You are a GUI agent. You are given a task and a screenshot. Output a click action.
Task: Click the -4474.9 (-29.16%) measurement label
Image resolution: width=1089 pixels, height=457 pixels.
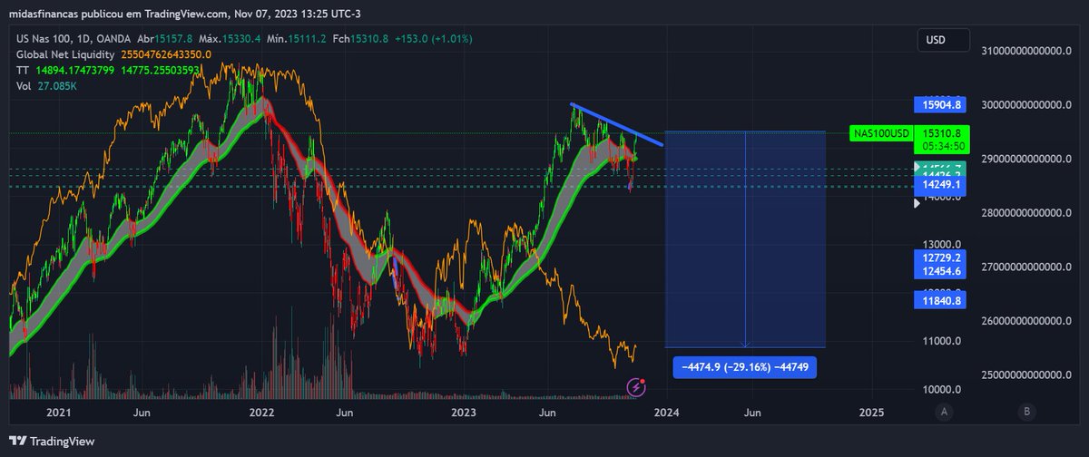[x=744, y=367]
